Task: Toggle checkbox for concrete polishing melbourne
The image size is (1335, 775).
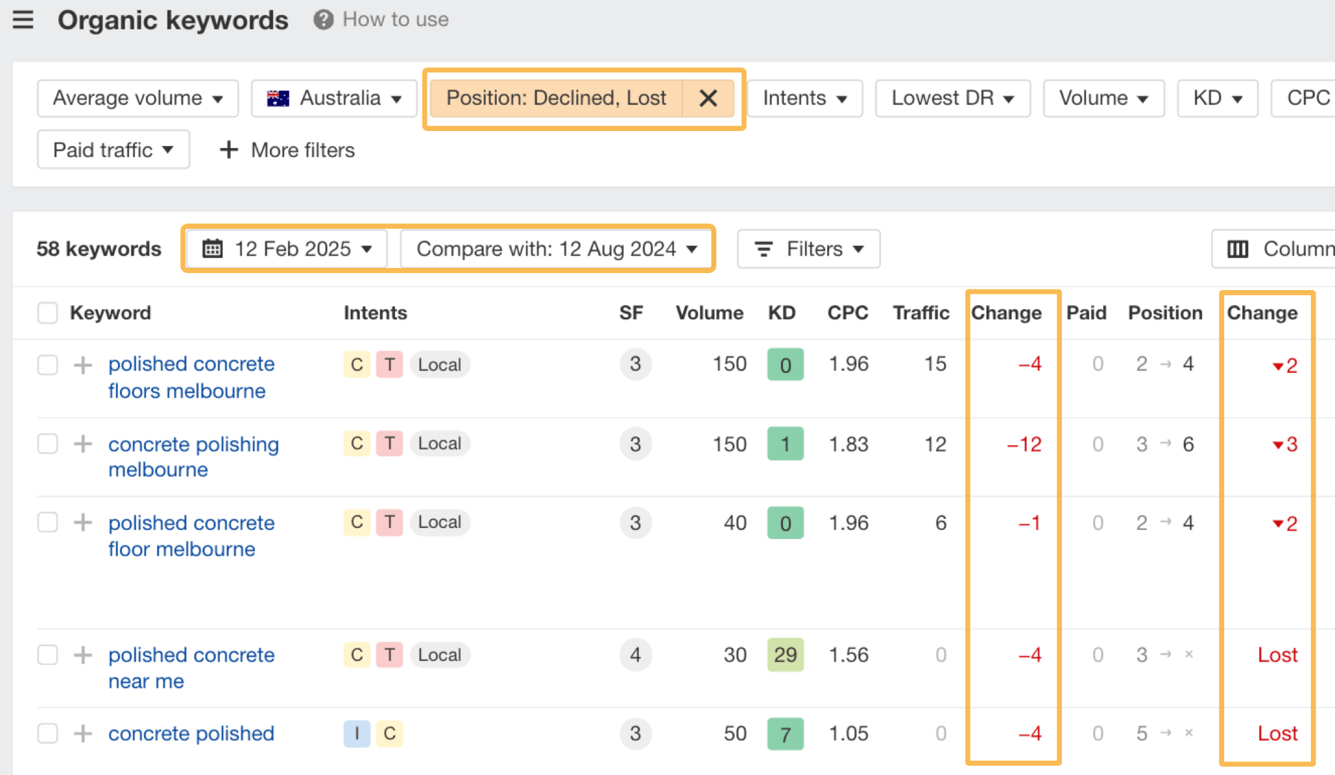Action: click(x=48, y=444)
